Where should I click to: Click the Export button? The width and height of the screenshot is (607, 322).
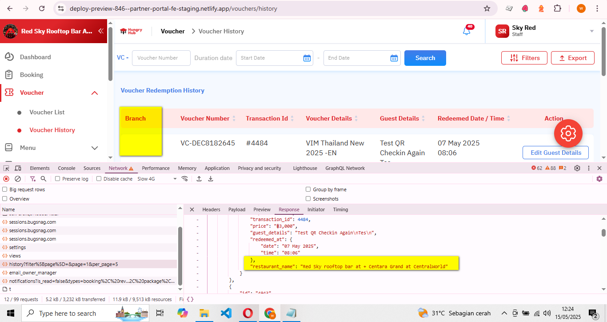572,58
